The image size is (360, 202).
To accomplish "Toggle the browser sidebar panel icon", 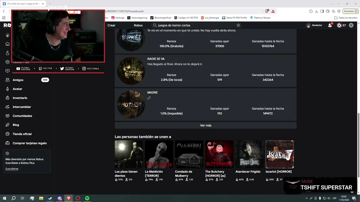I will pos(322,11).
